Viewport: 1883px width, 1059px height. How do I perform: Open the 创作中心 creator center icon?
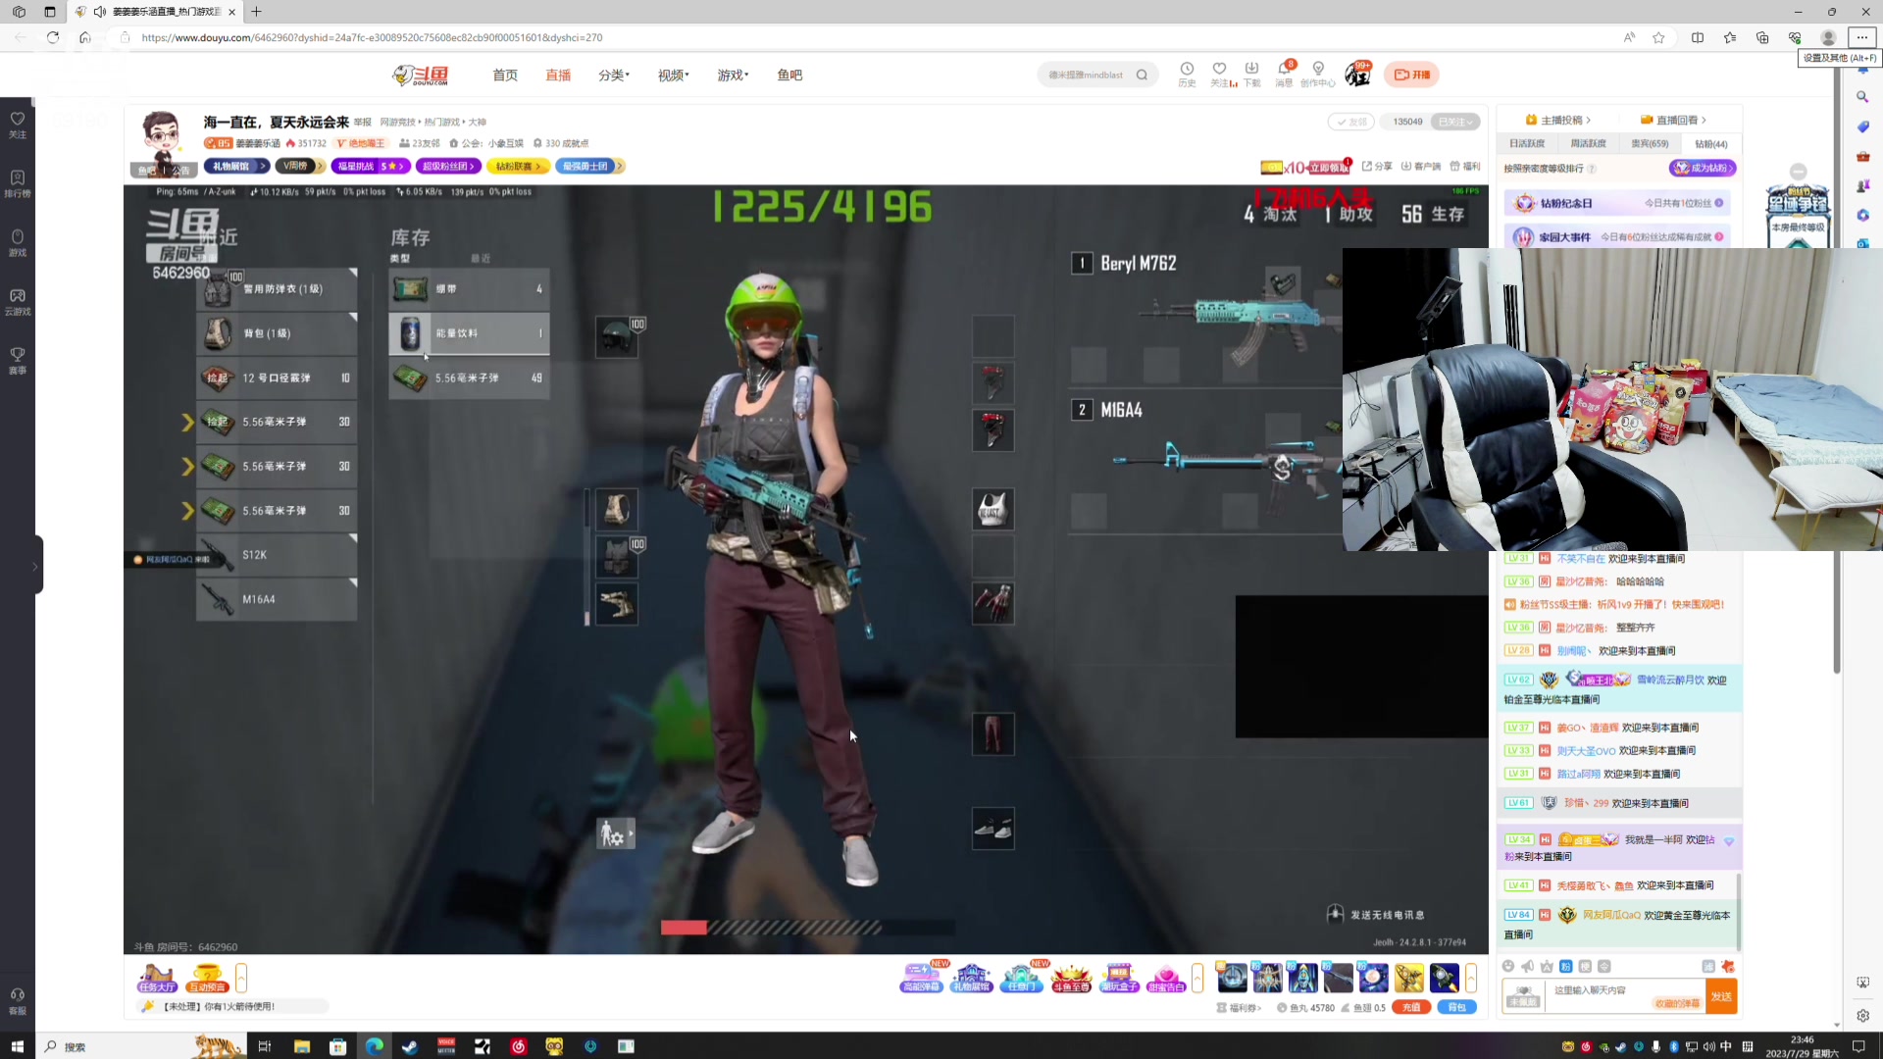[x=1318, y=74]
